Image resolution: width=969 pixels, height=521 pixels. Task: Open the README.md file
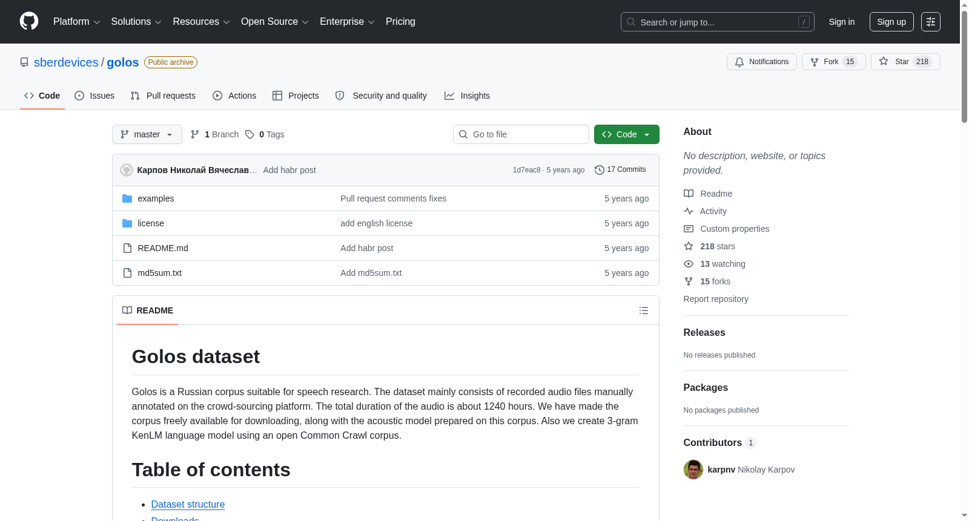(163, 248)
